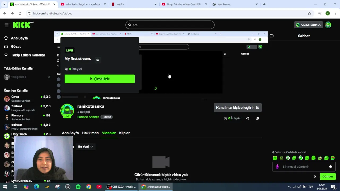Open Spotify from taskbar
Image resolution: width=340 pixels, height=191 pixels.
coord(78,187)
